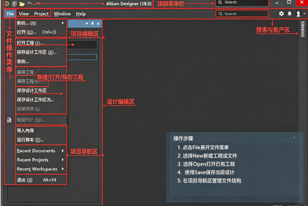The width and height of the screenshot is (308, 206).
Task: Open the Projects panel dropdown arrow
Action: pos(87,23)
